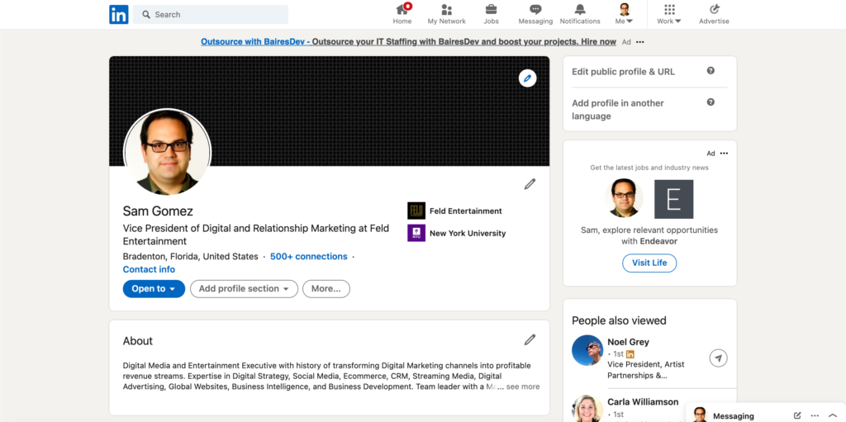View 500+ connections

pyautogui.click(x=309, y=256)
